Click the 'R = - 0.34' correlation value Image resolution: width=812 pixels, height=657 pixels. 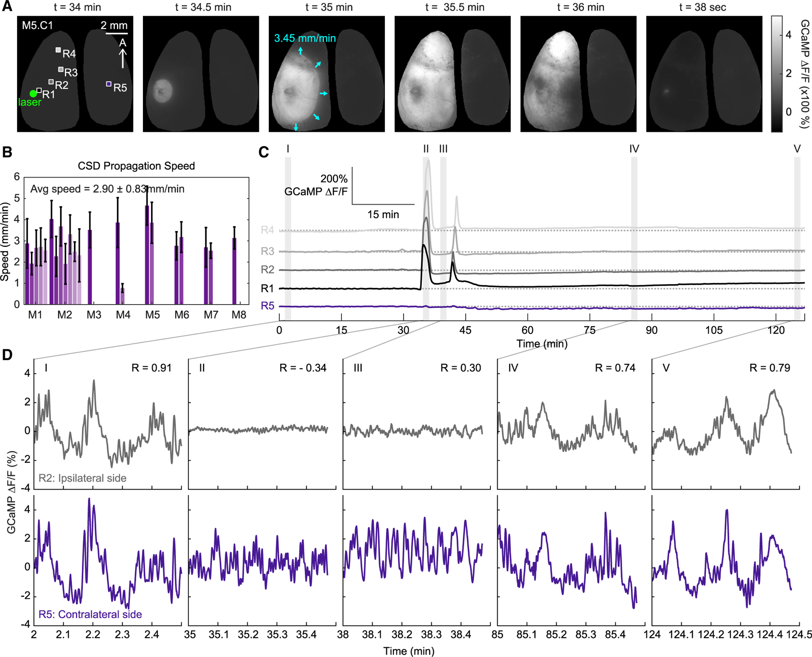coord(303,368)
